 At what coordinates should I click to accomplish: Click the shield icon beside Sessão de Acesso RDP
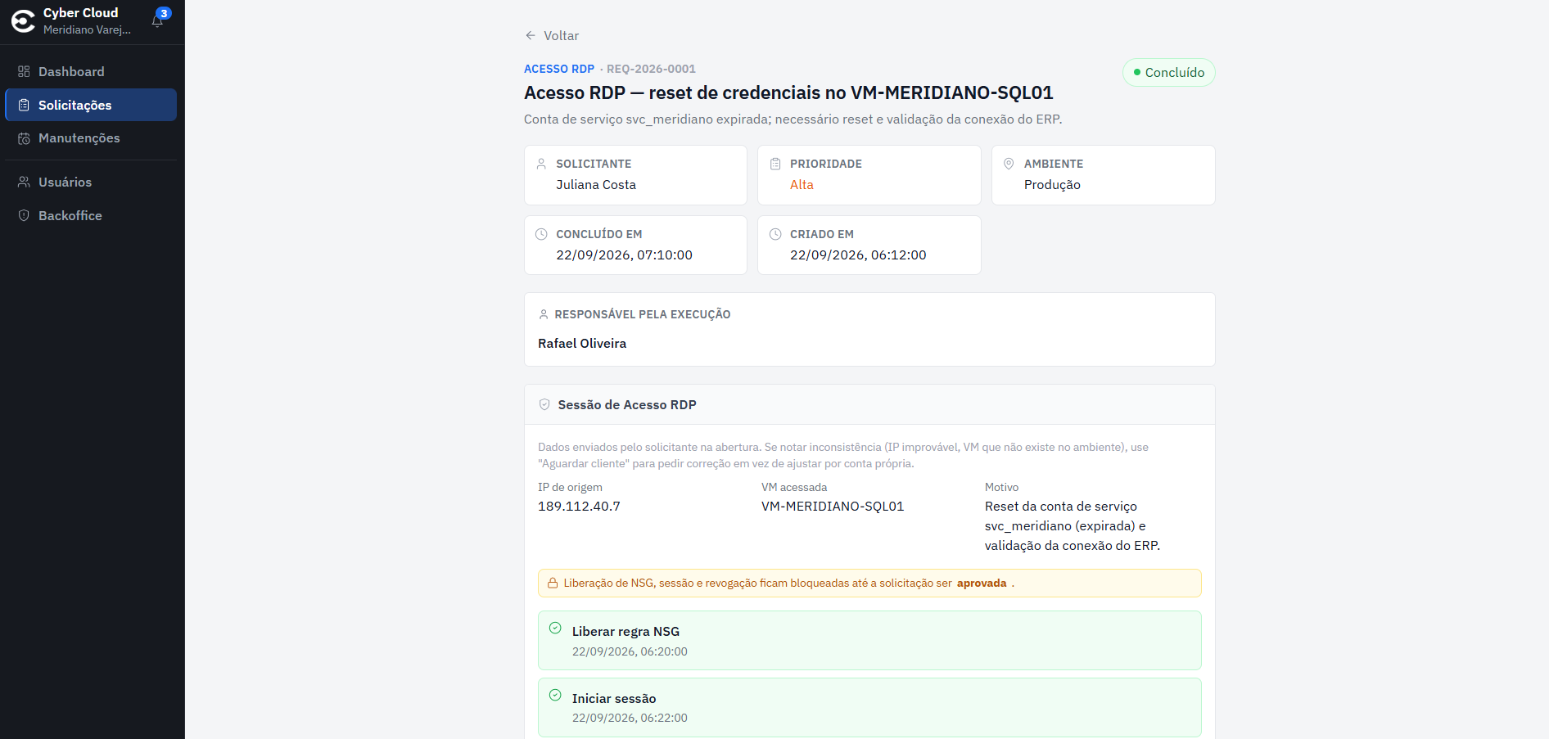pos(544,404)
